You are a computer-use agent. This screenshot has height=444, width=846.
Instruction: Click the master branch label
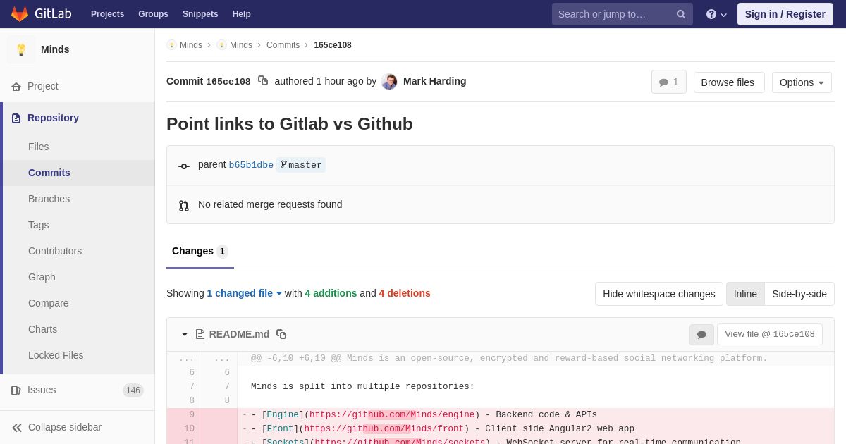(x=301, y=165)
